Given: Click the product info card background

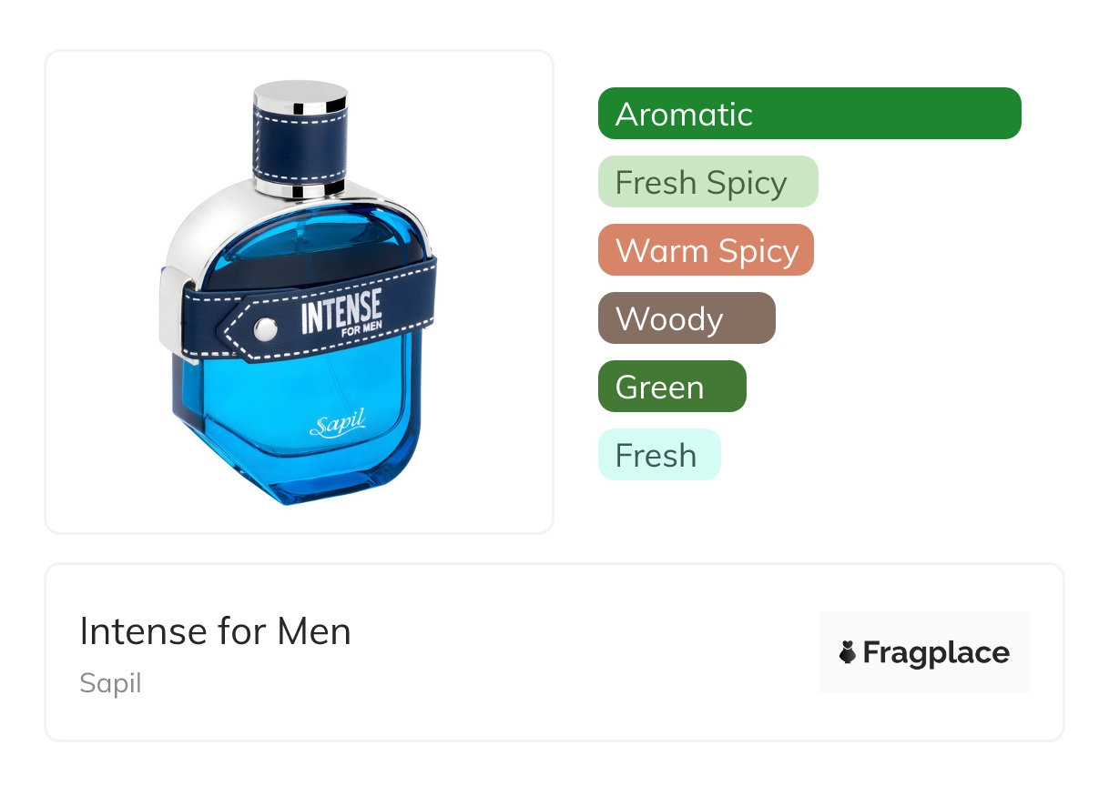Looking at the screenshot, I should (x=554, y=652).
